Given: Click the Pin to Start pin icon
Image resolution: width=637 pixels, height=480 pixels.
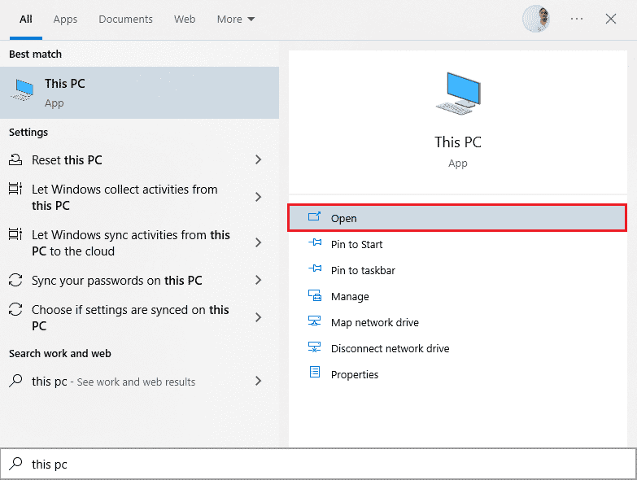Looking at the screenshot, I should pyautogui.click(x=315, y=242).
